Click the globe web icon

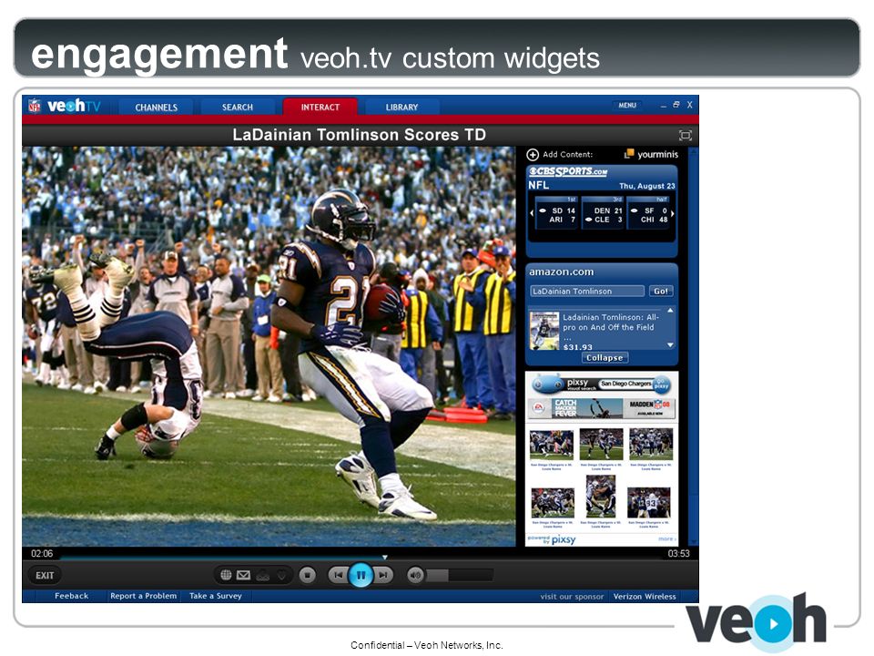(x=226, y=575)
